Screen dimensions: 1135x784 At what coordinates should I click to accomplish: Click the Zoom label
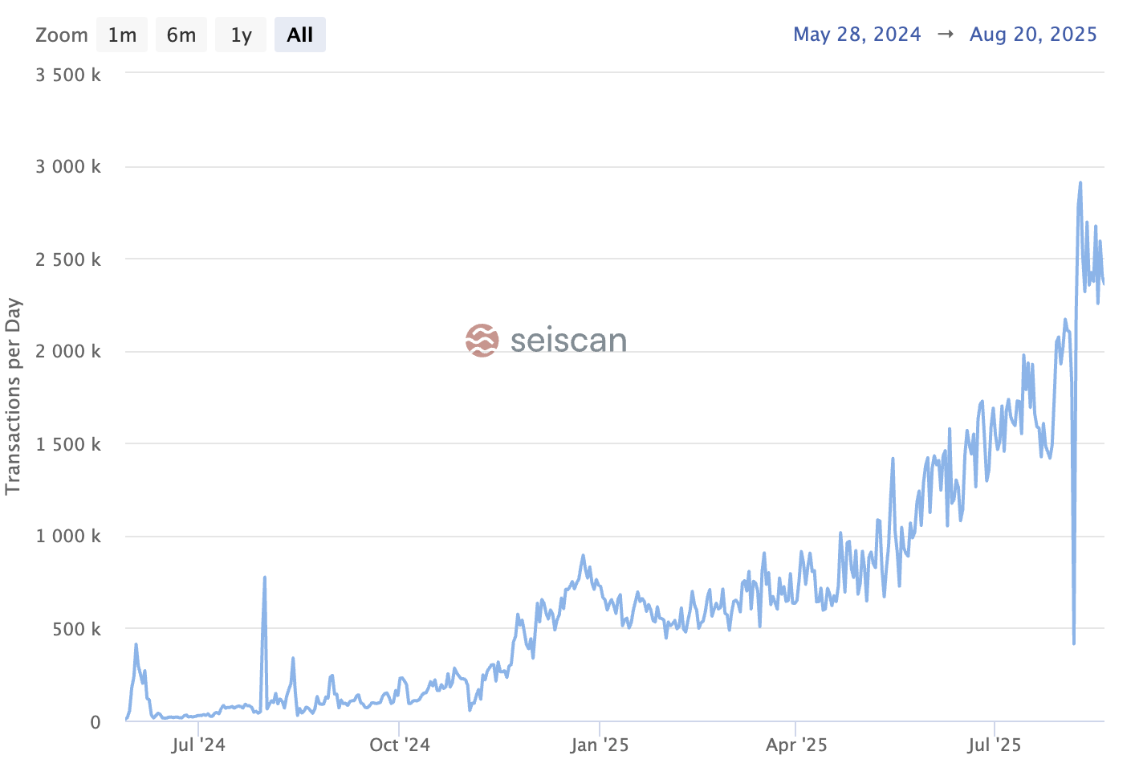tap(62, 35)
